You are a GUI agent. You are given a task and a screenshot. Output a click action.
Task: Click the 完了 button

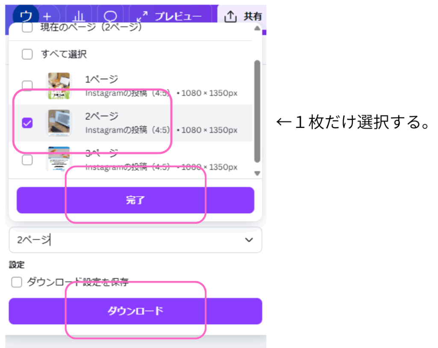point(136,200)
